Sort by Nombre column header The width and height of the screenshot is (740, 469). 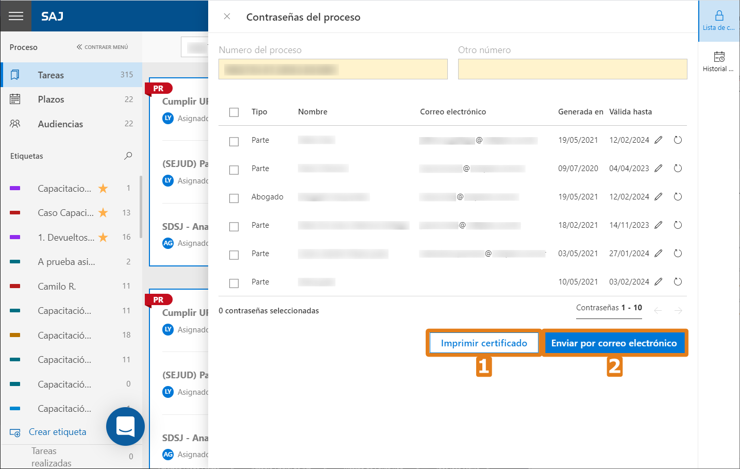pos(313,112)
